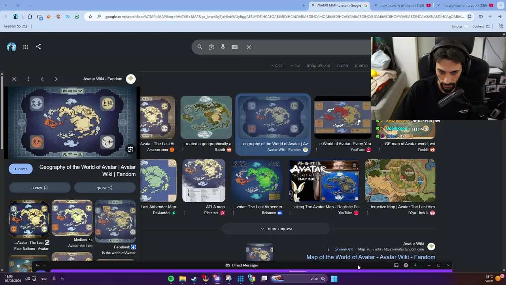Open Steam from the taskbar

point(194,279)
